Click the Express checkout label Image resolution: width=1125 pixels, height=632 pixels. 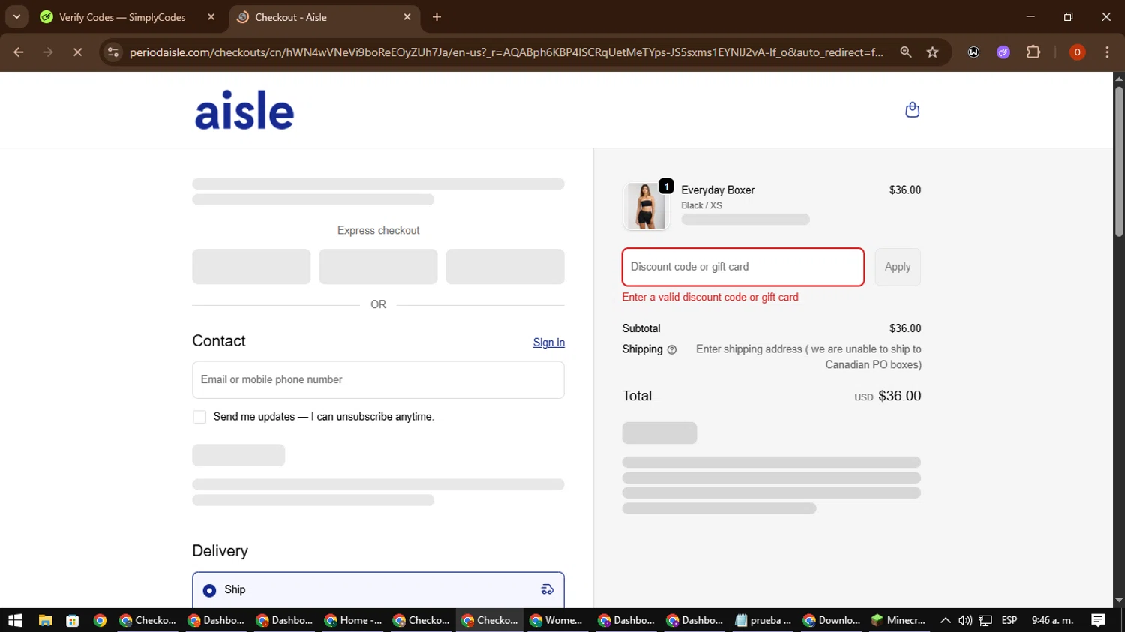(378, 231)
